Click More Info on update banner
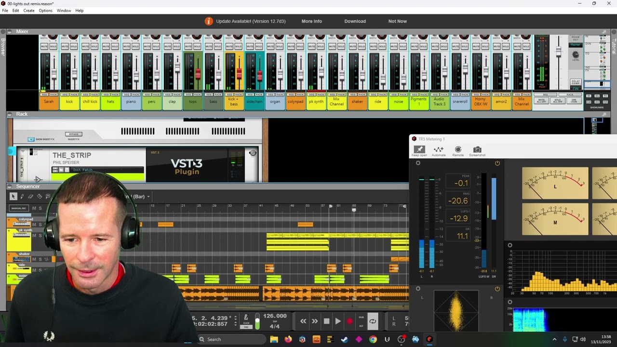The width and height of the screenshot is (617, 347). 311,21
